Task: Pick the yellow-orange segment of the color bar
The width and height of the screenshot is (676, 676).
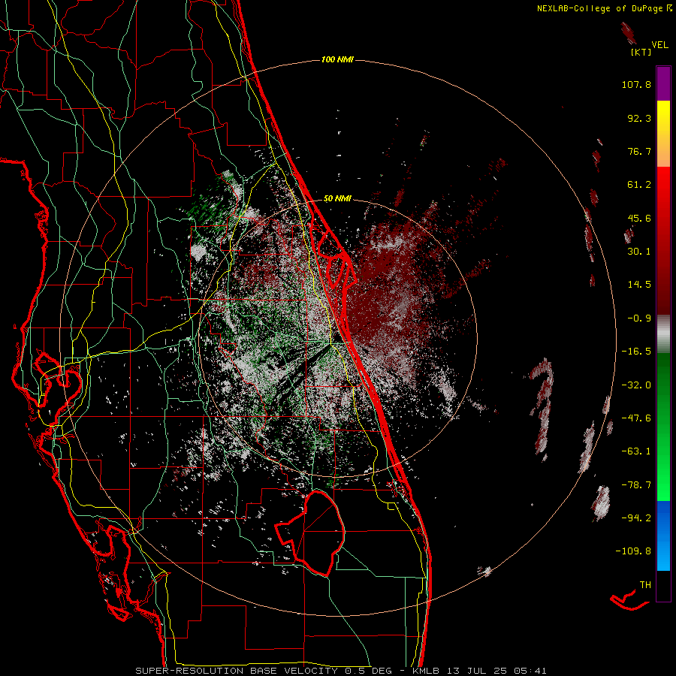Action: (x=663, y=134)
